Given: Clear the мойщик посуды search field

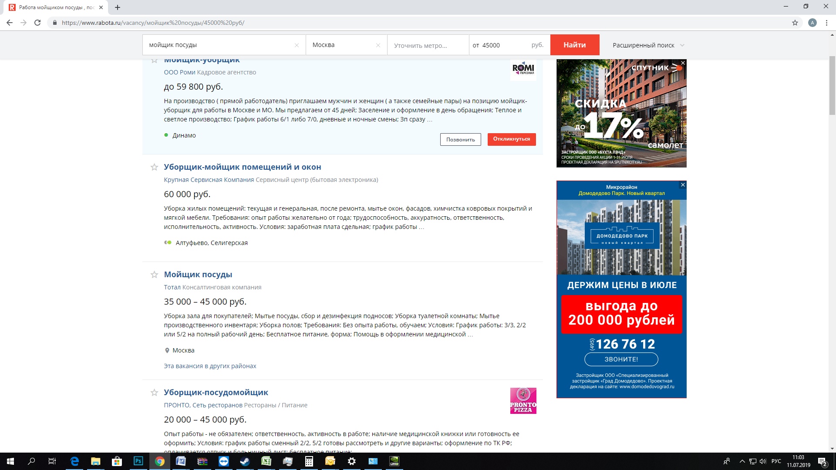Looking at the screenshot, I should point(297,45).
